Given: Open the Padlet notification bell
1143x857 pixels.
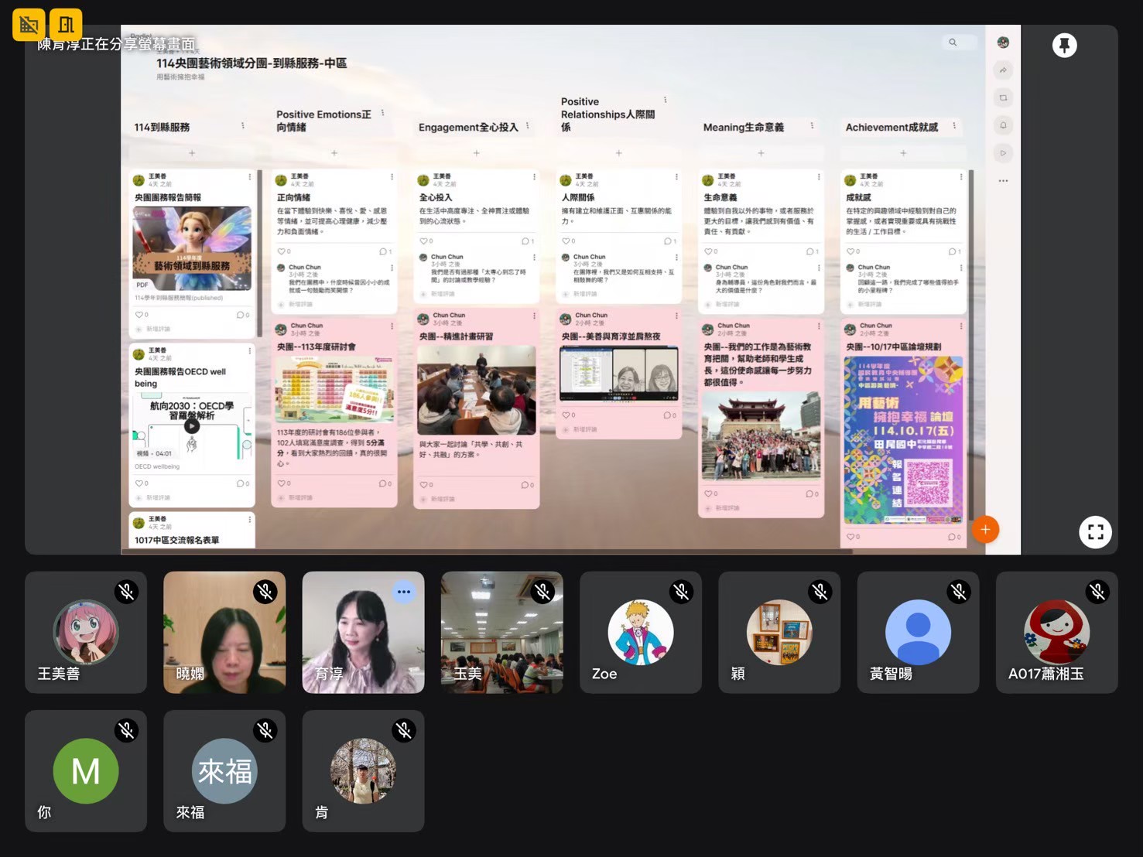Looking at the screenshot, I should 1003,125.
